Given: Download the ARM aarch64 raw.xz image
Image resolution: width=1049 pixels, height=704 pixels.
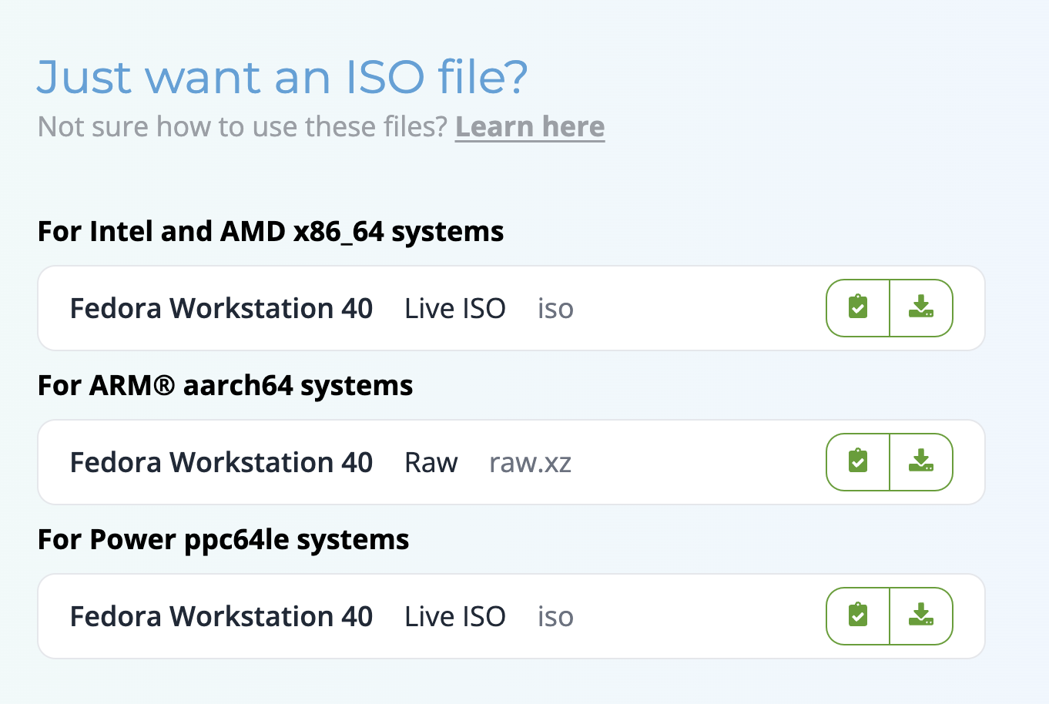Looking at the screenshot, I should click(921, 462).
